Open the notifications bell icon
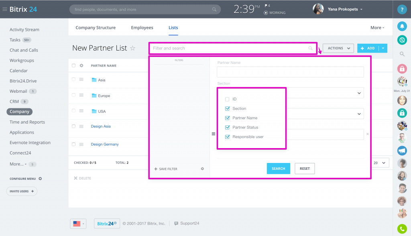 click(x=402, y=26)
